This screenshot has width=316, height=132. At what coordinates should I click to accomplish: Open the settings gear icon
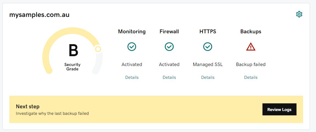(299, 14)
